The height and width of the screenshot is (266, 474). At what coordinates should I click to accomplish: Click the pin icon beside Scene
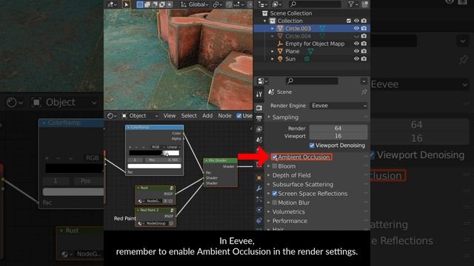364,92
